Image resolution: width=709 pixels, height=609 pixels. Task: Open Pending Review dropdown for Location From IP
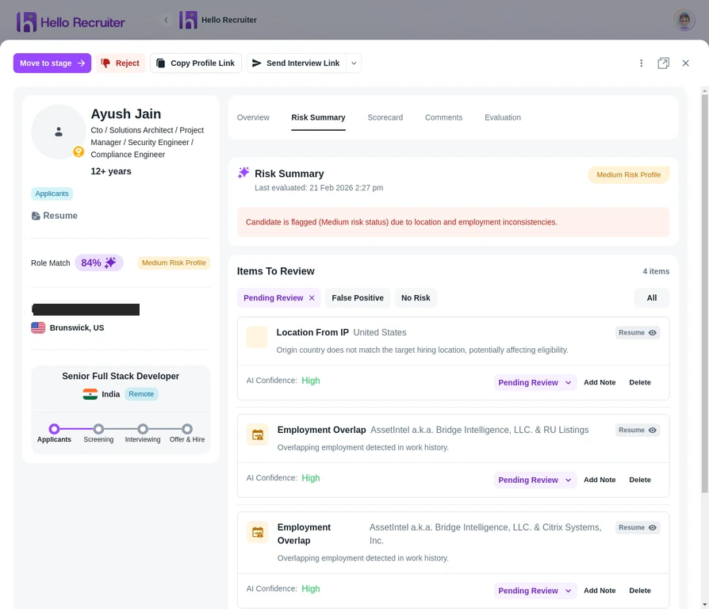(x=535, y=382)
